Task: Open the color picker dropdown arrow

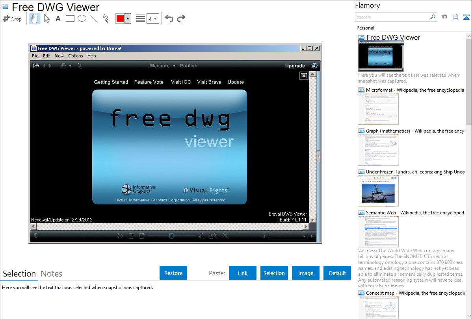Action: click(128, 18)
